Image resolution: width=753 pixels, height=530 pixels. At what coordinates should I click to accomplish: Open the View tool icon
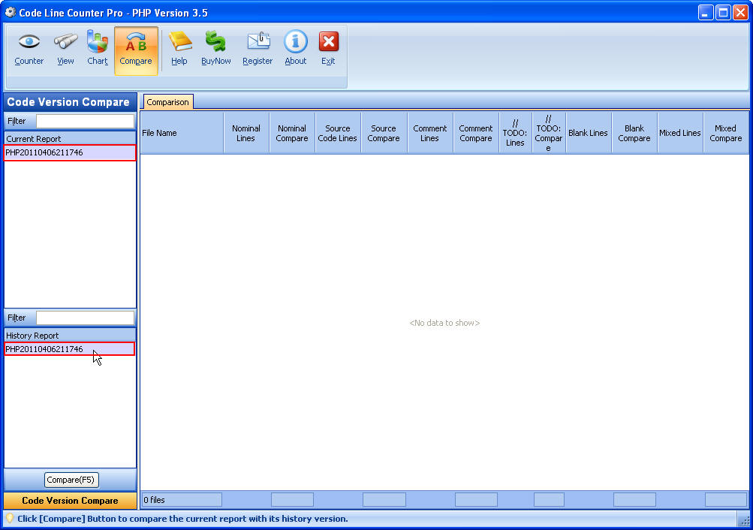[x=65, y=47]
